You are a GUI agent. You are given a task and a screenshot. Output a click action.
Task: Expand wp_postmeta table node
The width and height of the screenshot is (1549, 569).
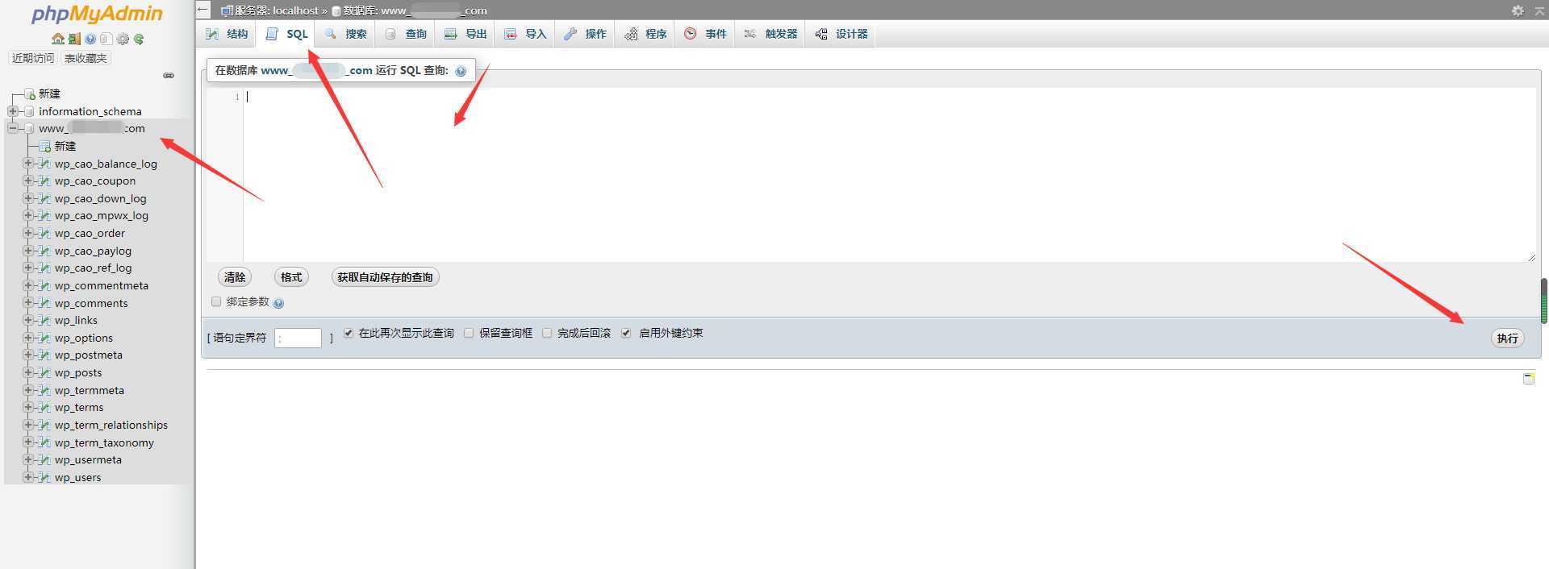28,355
